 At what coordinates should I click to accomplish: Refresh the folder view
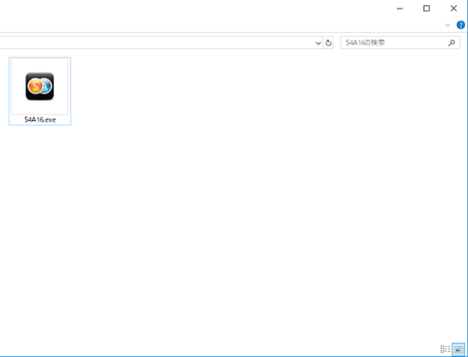pos(328,43)
